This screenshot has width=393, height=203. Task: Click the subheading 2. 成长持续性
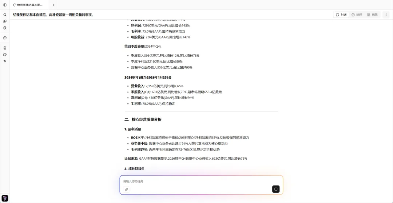(135, 169)
